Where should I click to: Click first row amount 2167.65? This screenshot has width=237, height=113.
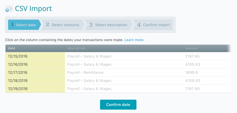(192, 56)
